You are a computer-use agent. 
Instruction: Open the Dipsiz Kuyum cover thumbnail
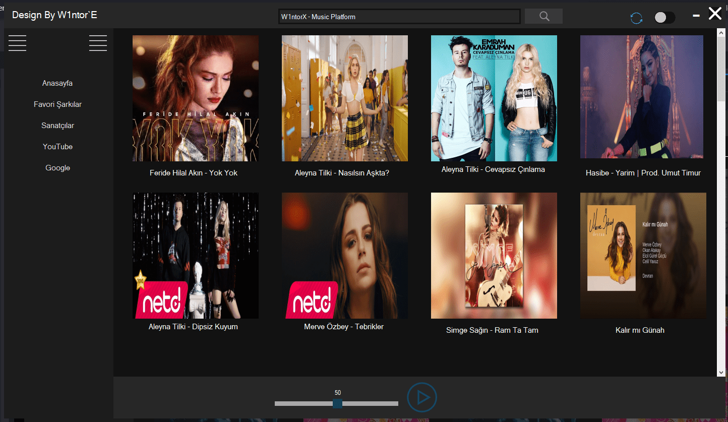(196, 256)
